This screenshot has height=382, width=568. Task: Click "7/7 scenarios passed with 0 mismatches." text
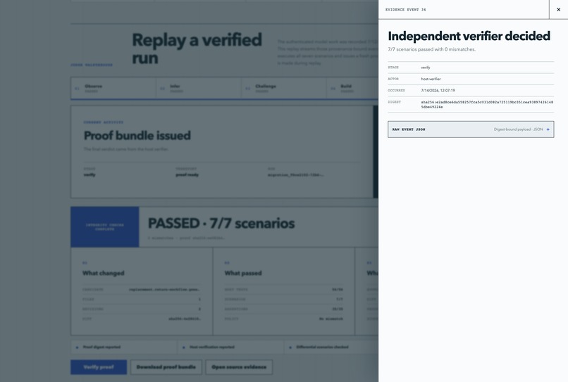pyautogui.click(x=431, y=49)
